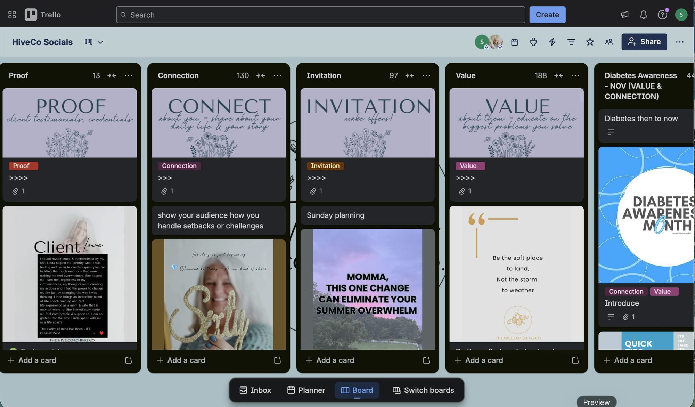Click the Value label on the VALUE card
The width and height of the screenshot is (695, 407).
click(x=470, y=166)
